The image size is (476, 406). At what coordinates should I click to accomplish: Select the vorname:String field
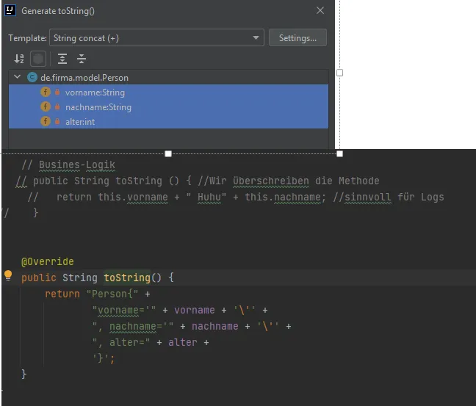click(x=168, y=93)
